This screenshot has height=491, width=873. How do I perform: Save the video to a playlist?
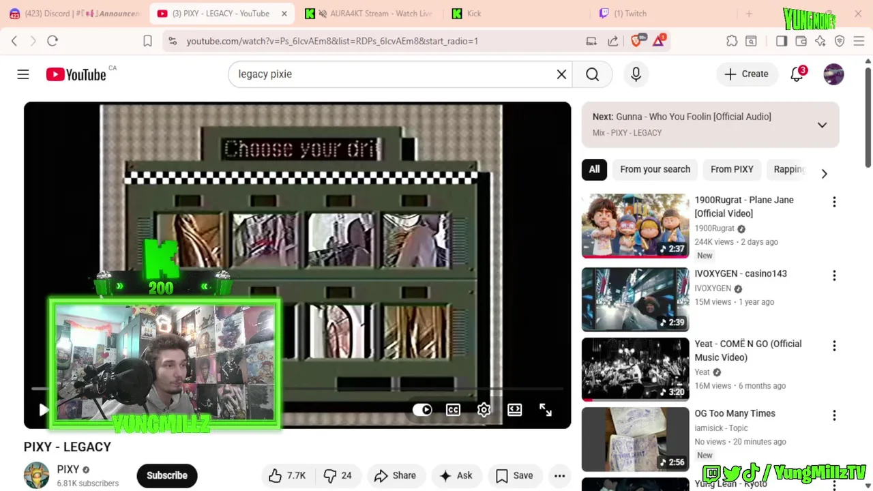click(x=514, y=476)
